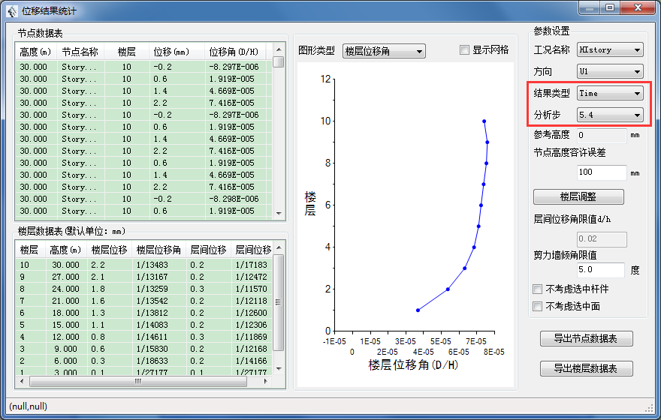Open the 方向 dropdown showing U1
661x420 pixels.
coord(610,71)
